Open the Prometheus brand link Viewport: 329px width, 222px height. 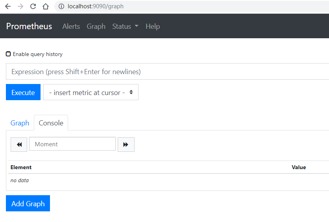[29, 26]
